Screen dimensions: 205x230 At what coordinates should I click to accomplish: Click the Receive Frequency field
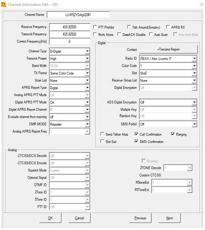tap(69, 27)
